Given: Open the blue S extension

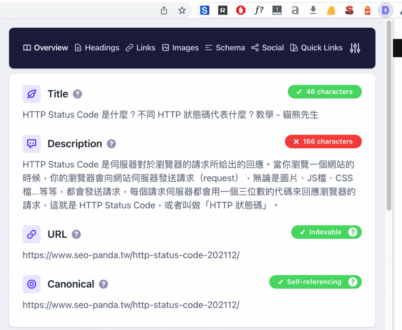Looking at the screenshot, I should 205,10.
